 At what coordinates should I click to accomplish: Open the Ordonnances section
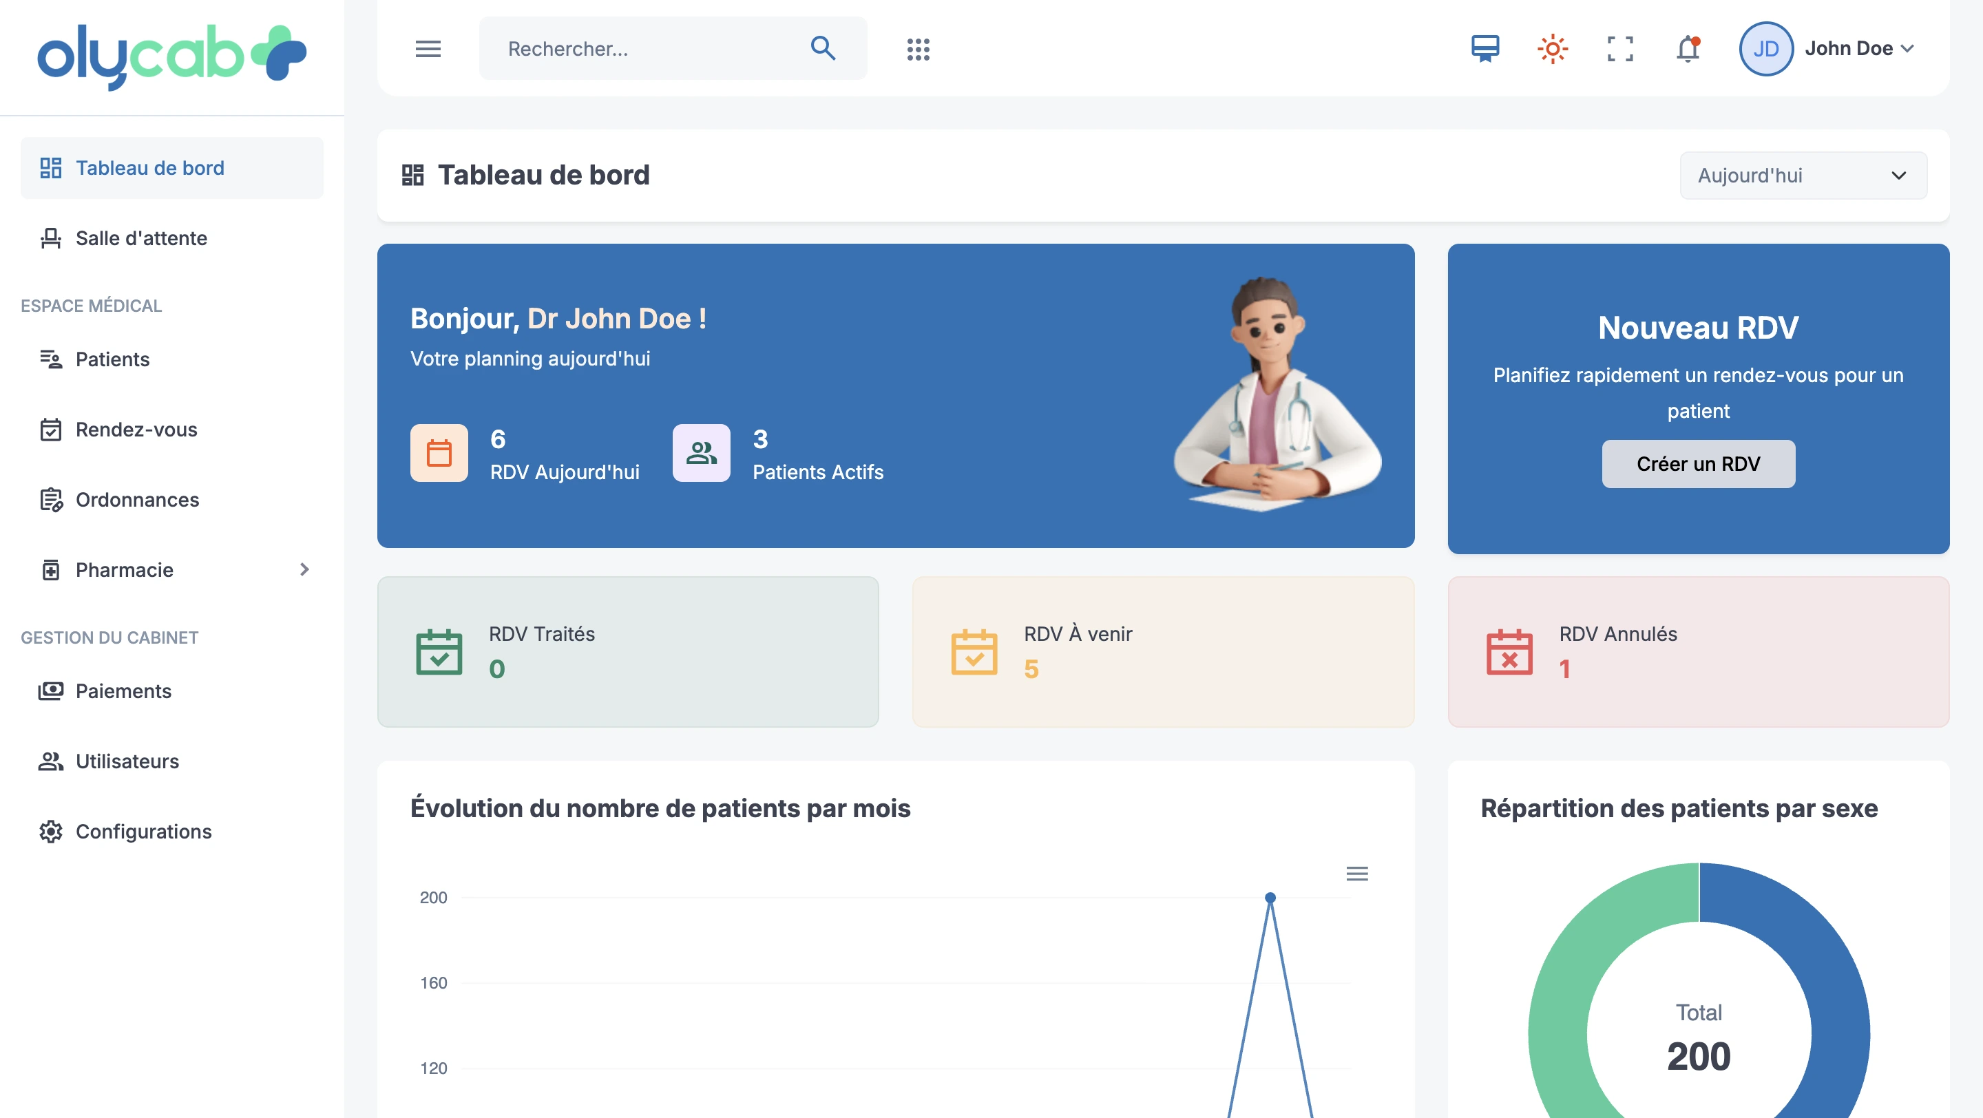pyautogui.click(x=137, y=499)
